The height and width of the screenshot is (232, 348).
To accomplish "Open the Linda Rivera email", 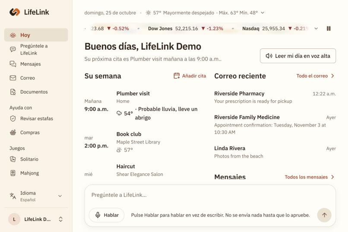I will [x=275, y=152].
